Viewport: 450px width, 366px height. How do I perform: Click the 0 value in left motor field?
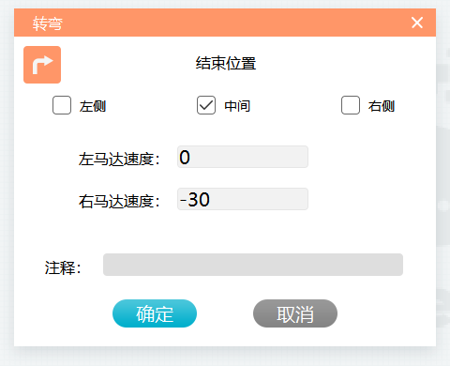185,157
